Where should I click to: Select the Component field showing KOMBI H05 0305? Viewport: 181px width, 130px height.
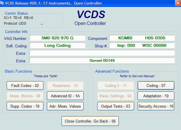[142, 38]
